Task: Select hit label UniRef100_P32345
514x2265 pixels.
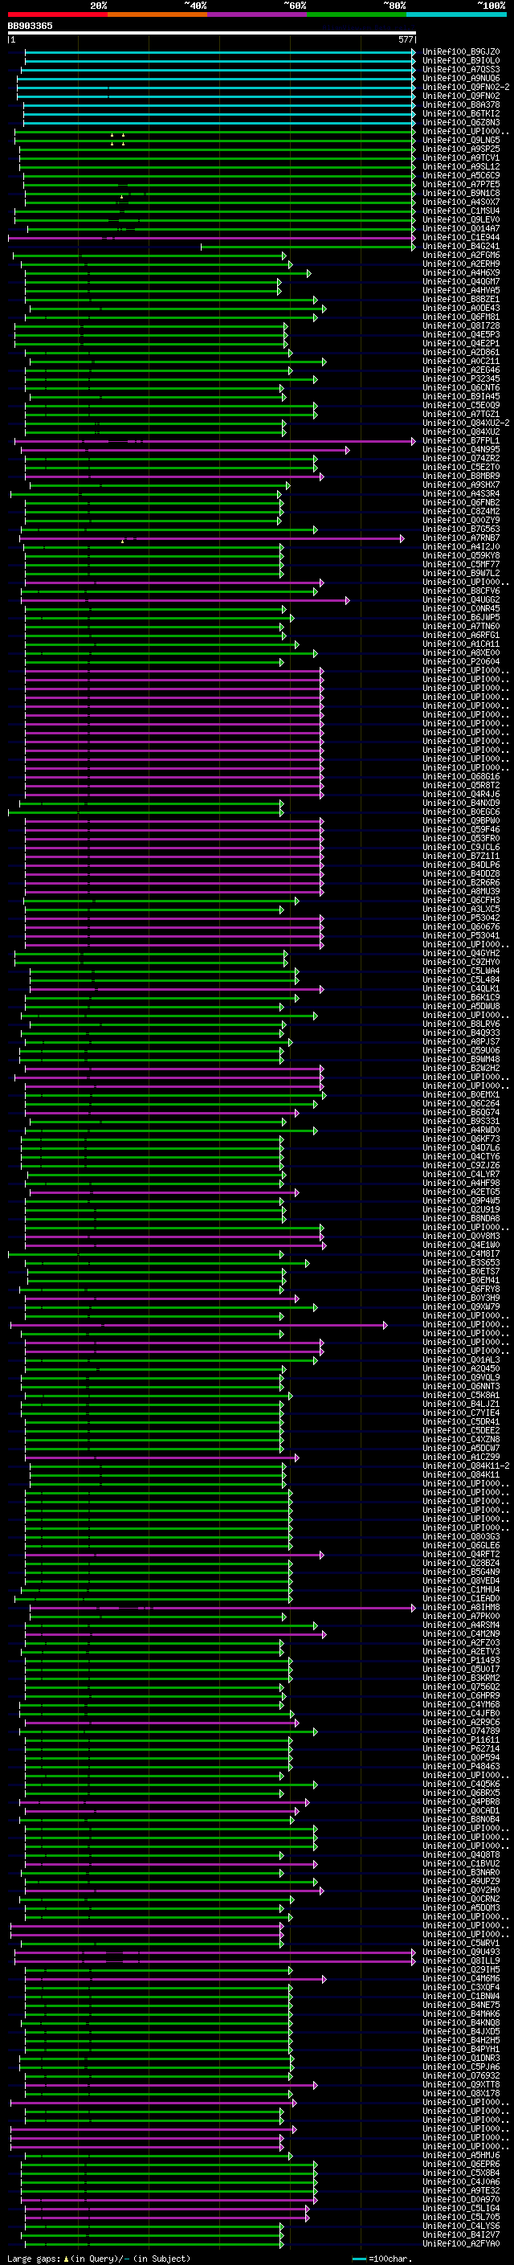Action: click(x=461, y=379)
